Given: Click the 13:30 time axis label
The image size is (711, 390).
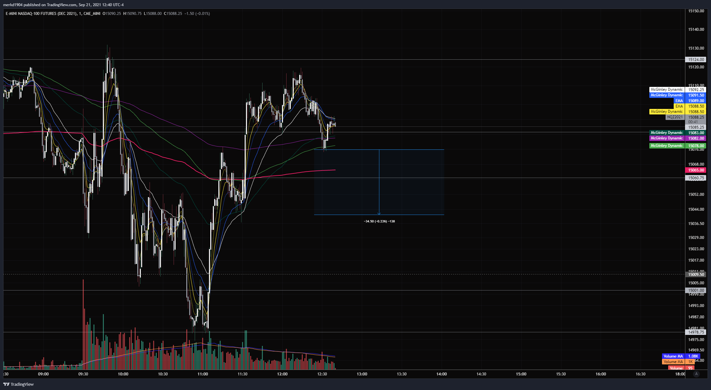Looking at the screenshot, I should pyautogui.click(x=402, y=374).
